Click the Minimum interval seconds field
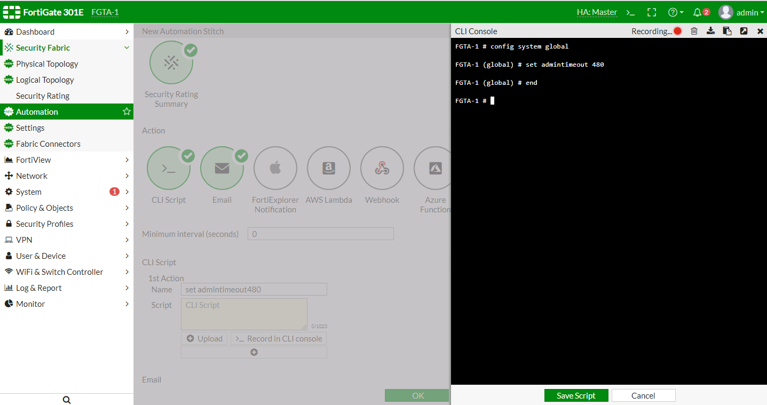 321,234
